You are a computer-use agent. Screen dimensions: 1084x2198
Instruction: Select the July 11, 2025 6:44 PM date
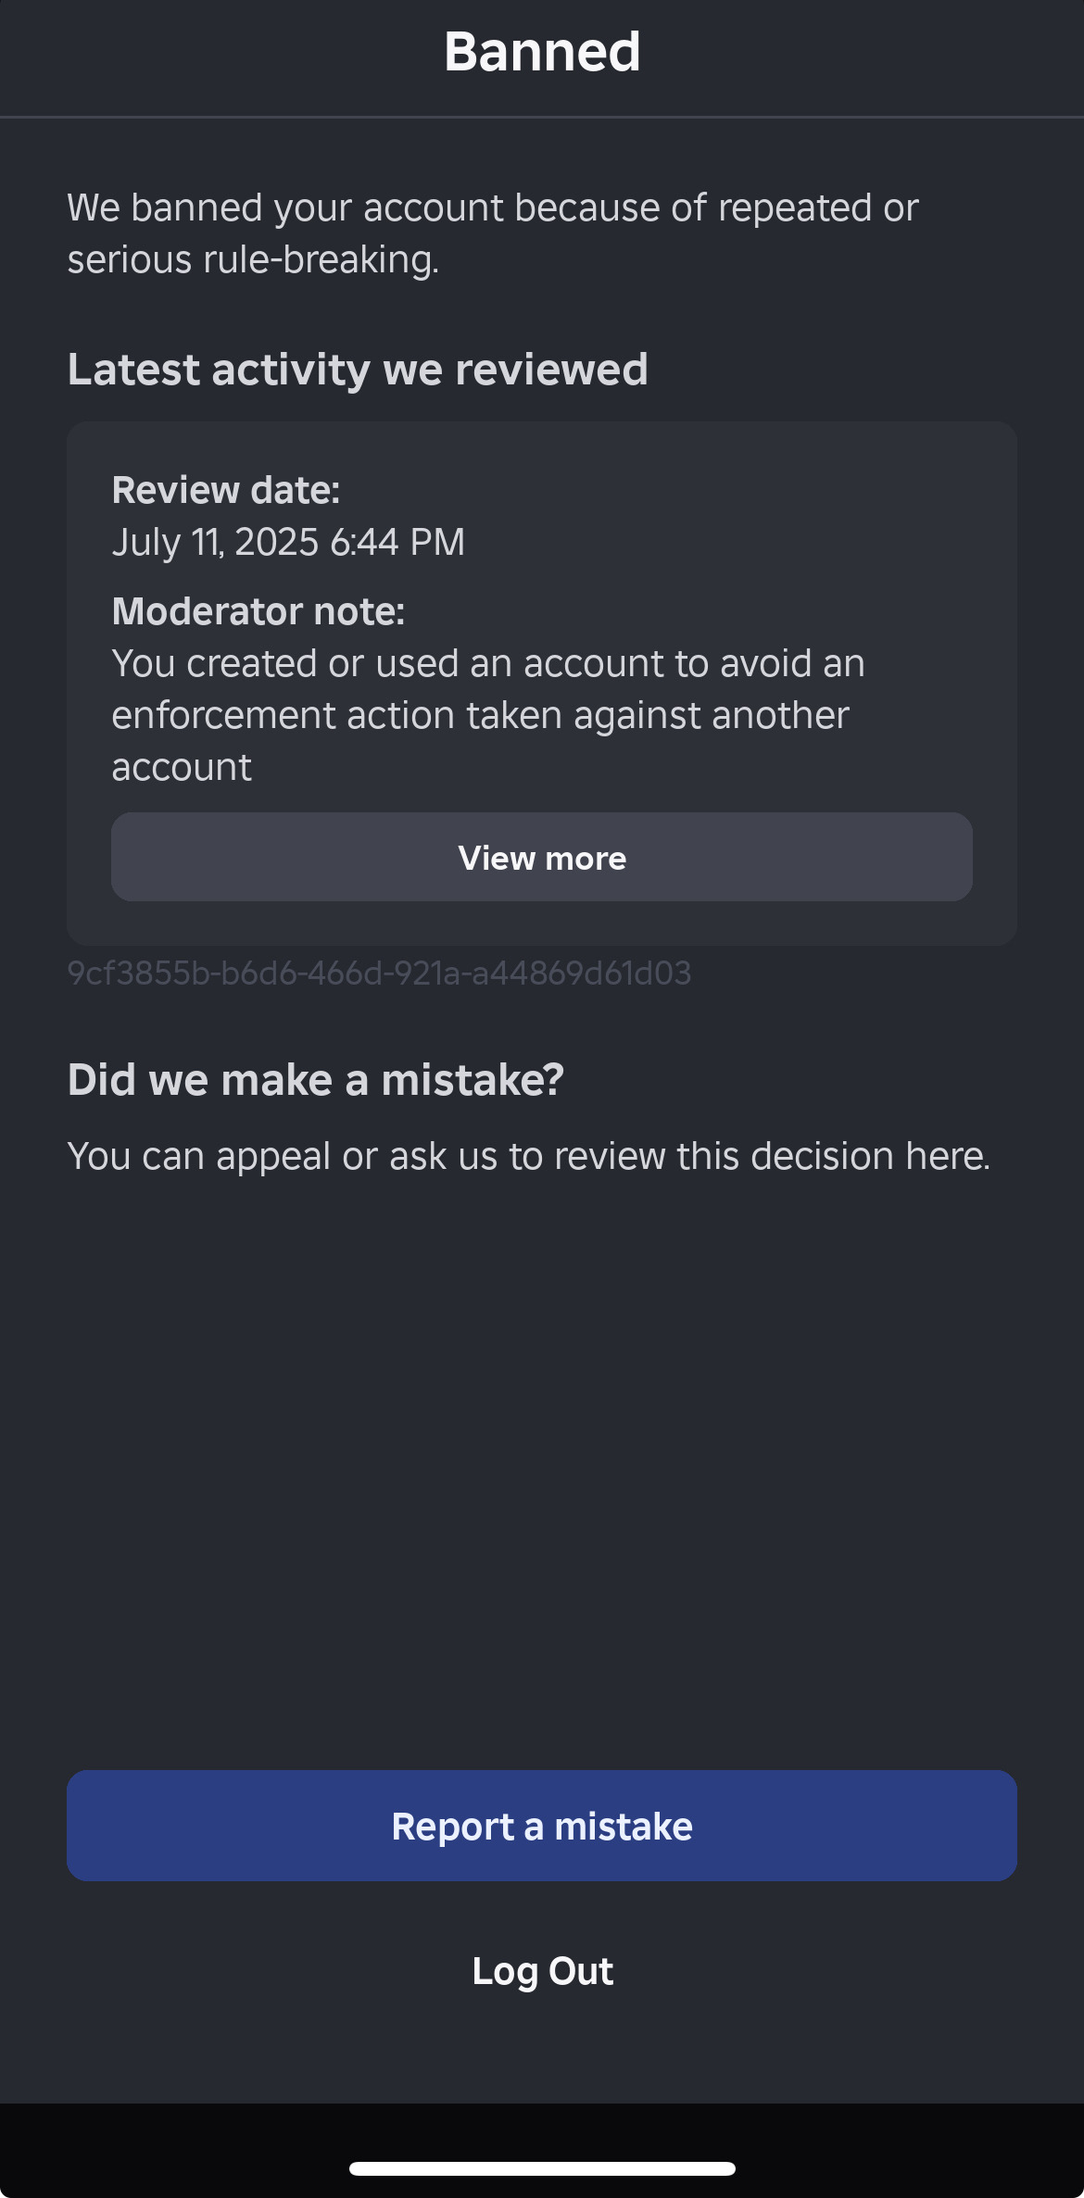[288, 542]
